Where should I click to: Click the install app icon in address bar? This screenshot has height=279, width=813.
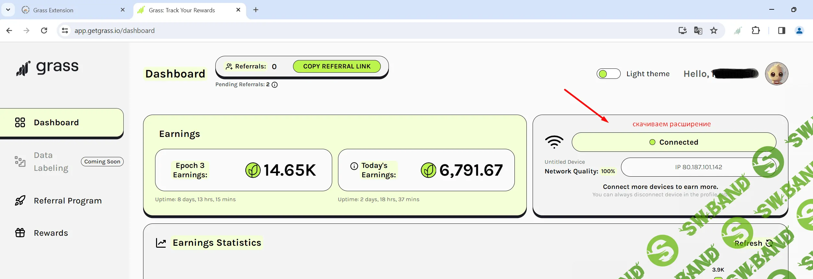(x=683, y=31)
